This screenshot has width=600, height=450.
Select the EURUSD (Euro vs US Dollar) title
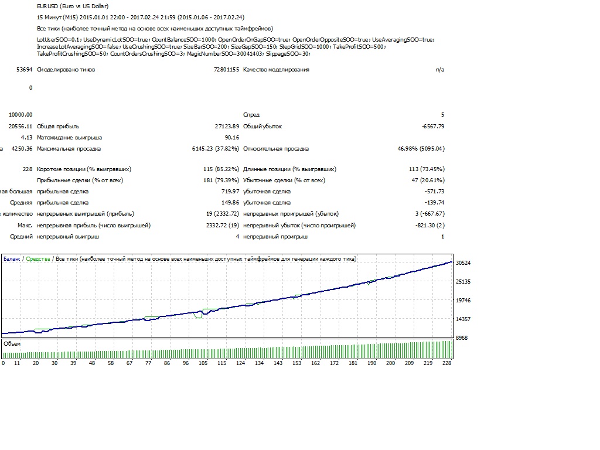pyautogui.click(x=73, y=6)
